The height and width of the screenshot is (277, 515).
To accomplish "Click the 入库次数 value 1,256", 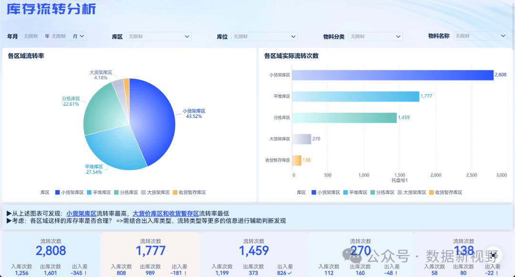I will click(x=21, y=273).
